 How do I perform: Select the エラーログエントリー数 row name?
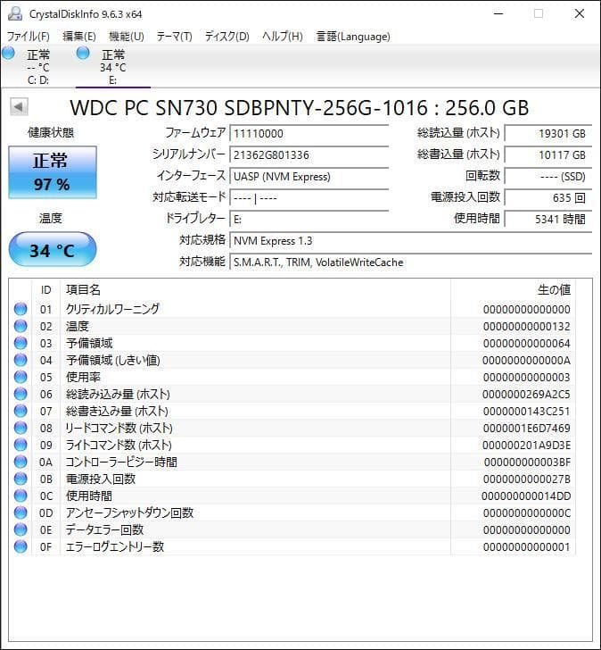click(x=115, y=547)
